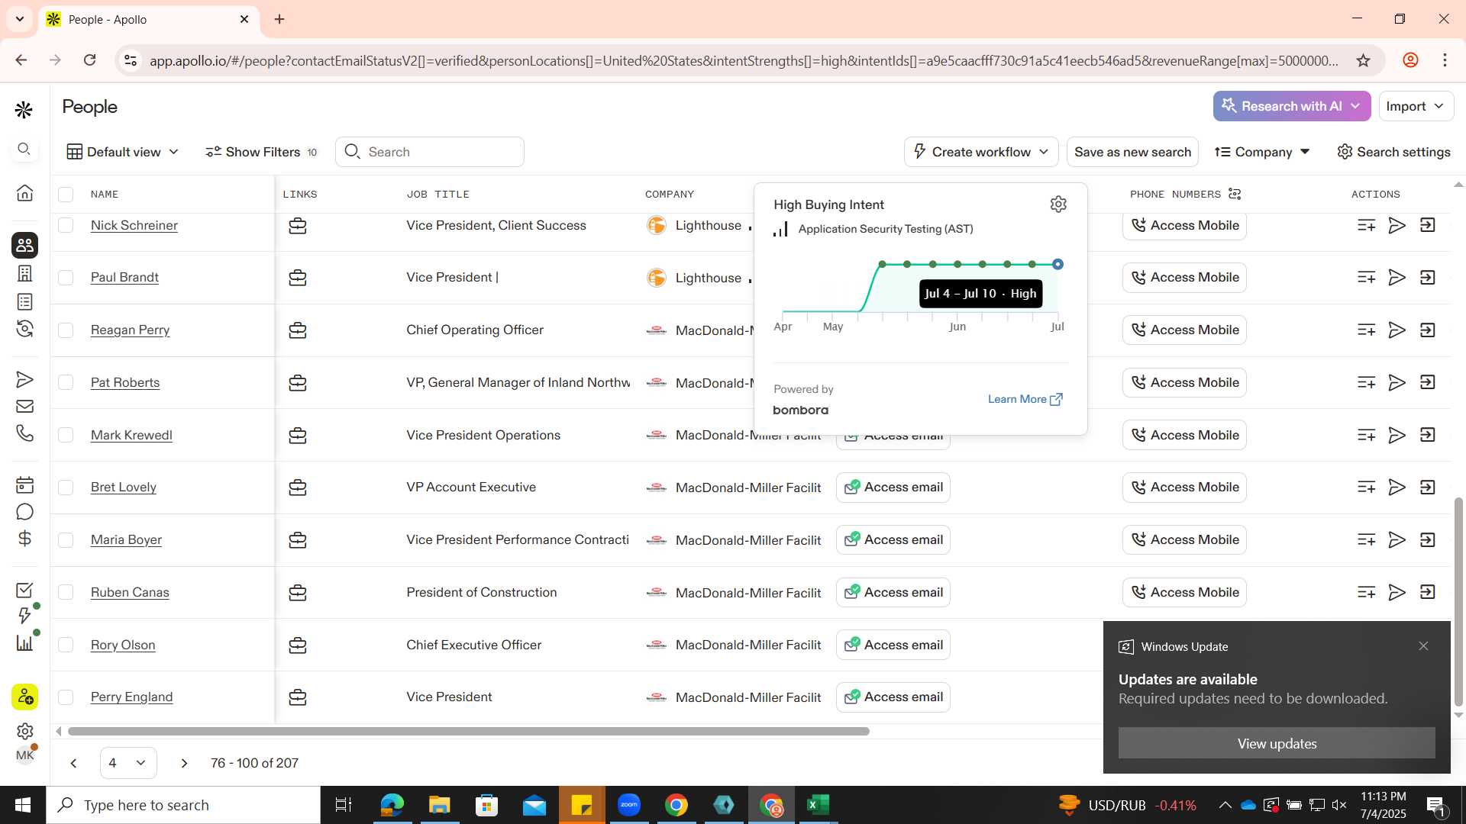
Task: Click Save as new search
Action: (1132, 152)
